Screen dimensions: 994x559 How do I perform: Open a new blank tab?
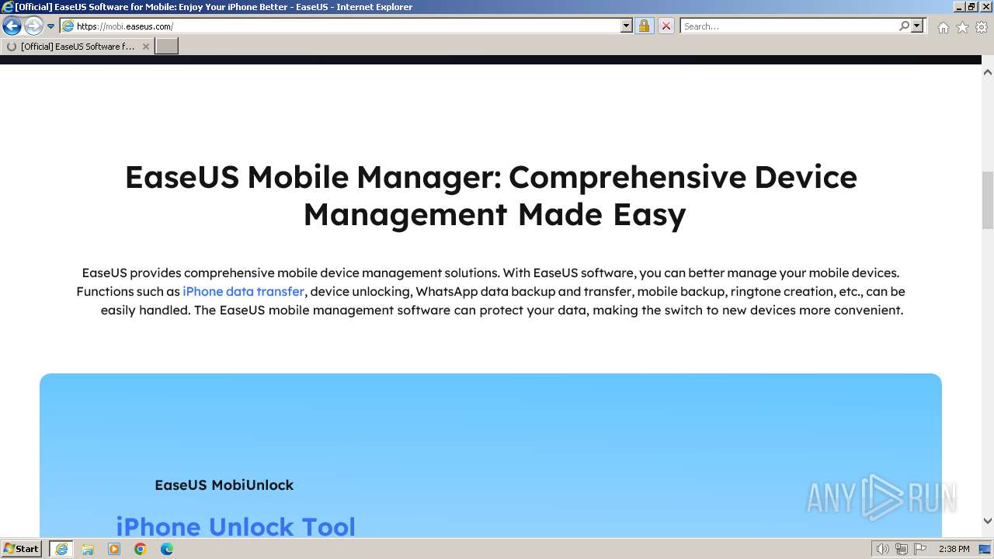(167, 47)
